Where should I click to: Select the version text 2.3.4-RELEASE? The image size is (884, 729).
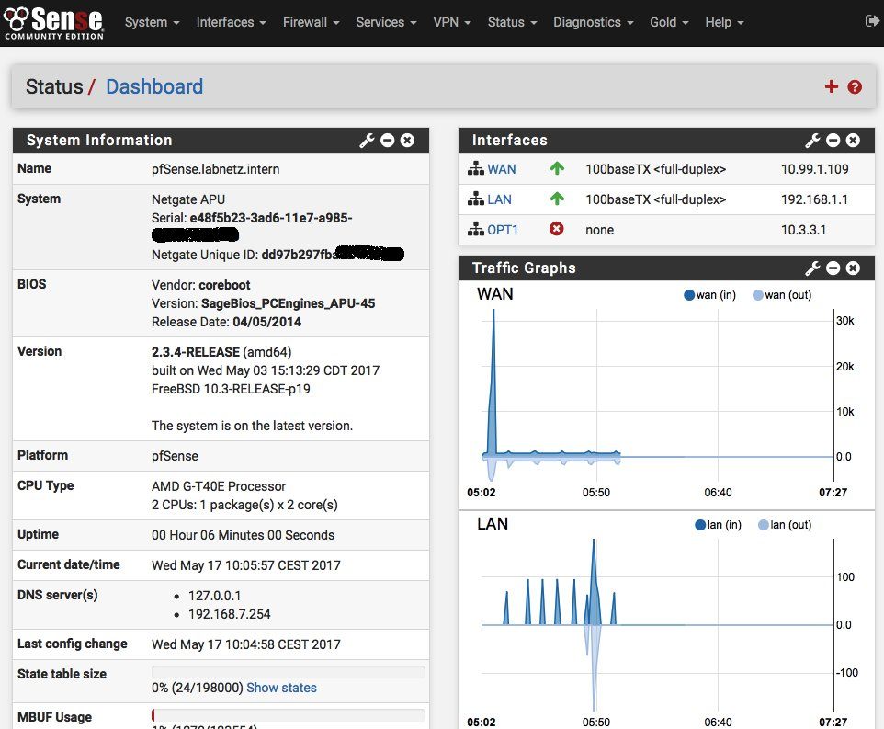point(196,352)
